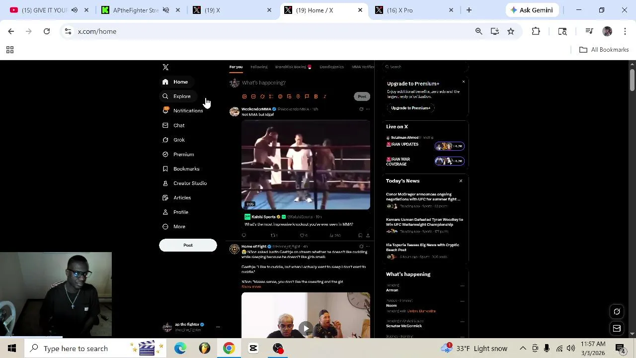The height and width of the screenshot is (358, 636).
Task: Expand the More sidebar menu
Action: click(174, 227)
